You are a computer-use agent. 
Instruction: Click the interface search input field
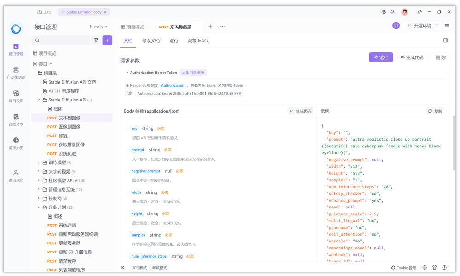click(x=61, y=40)
